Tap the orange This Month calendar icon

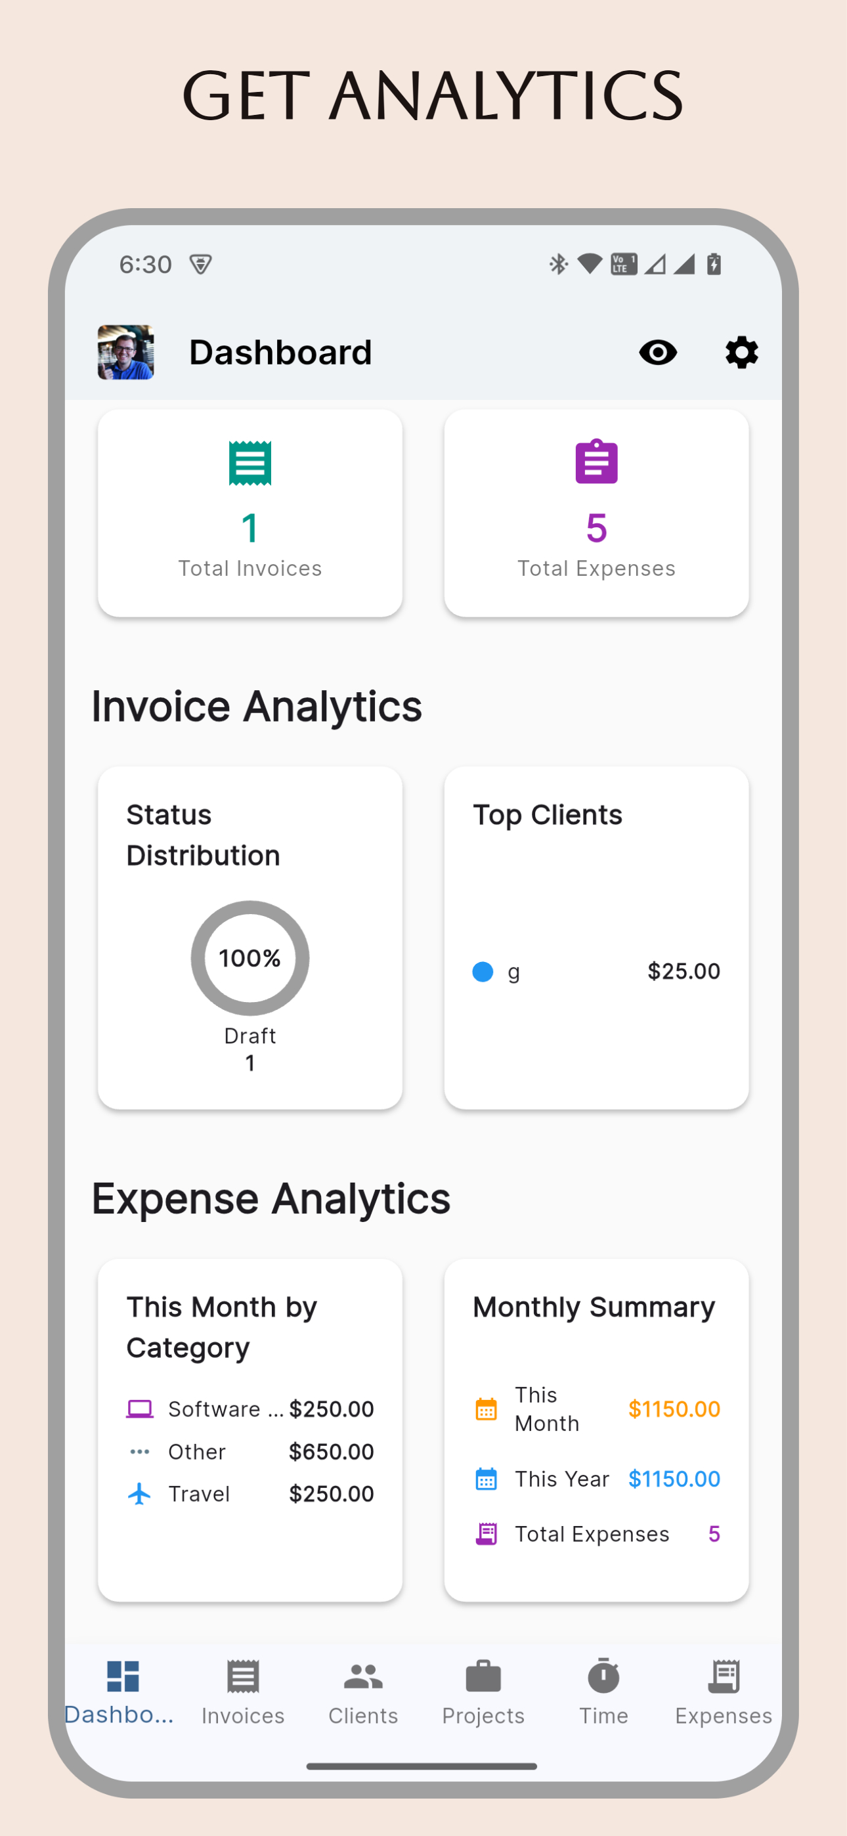[487, 1409]
